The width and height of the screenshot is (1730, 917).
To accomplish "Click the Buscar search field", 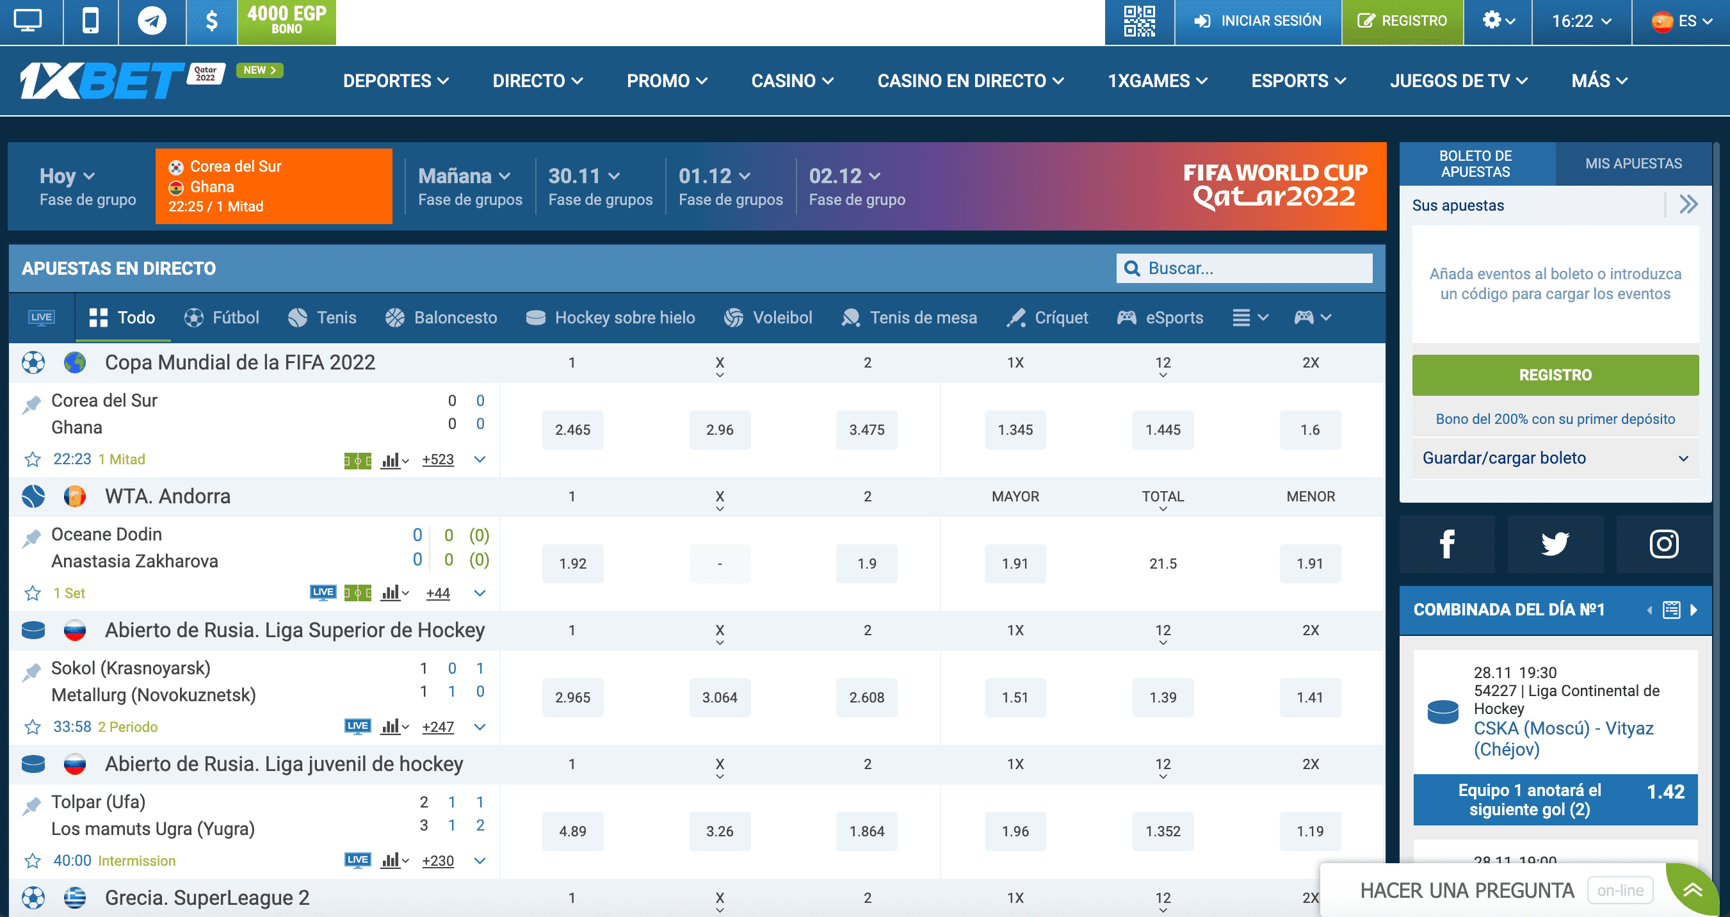I will point(1244,268).
